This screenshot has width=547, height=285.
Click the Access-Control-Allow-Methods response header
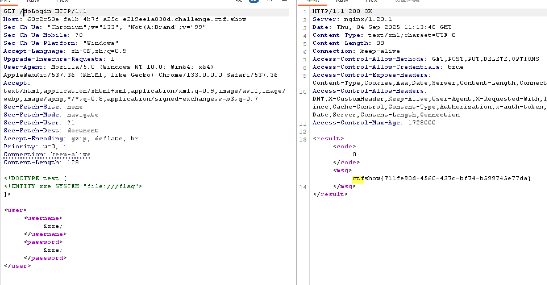426,59
